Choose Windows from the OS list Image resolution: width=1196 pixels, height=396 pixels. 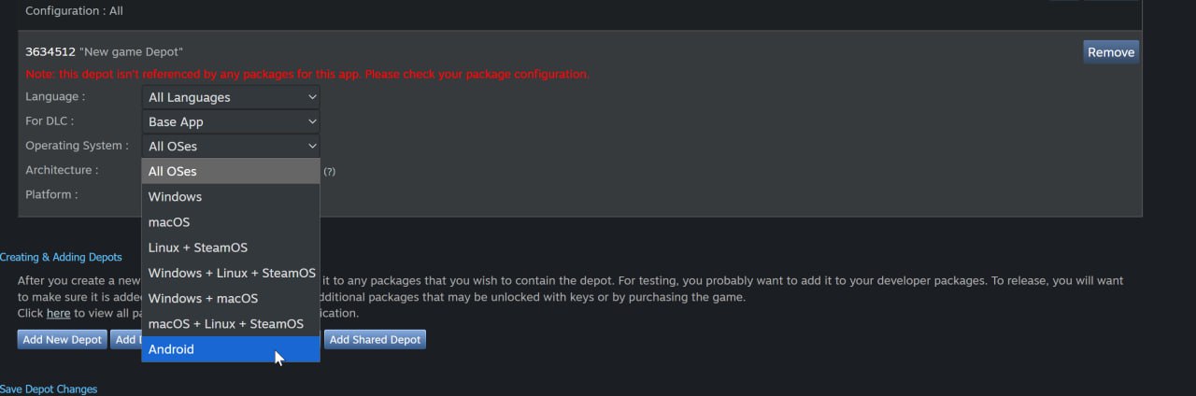[x=230, y=197]
